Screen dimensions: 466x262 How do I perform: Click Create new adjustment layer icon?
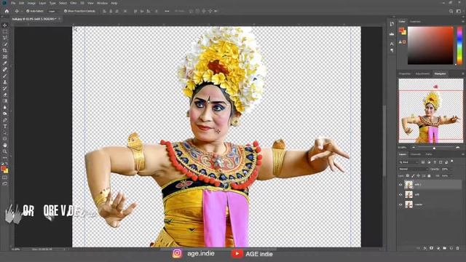click(x=438, y=248)
